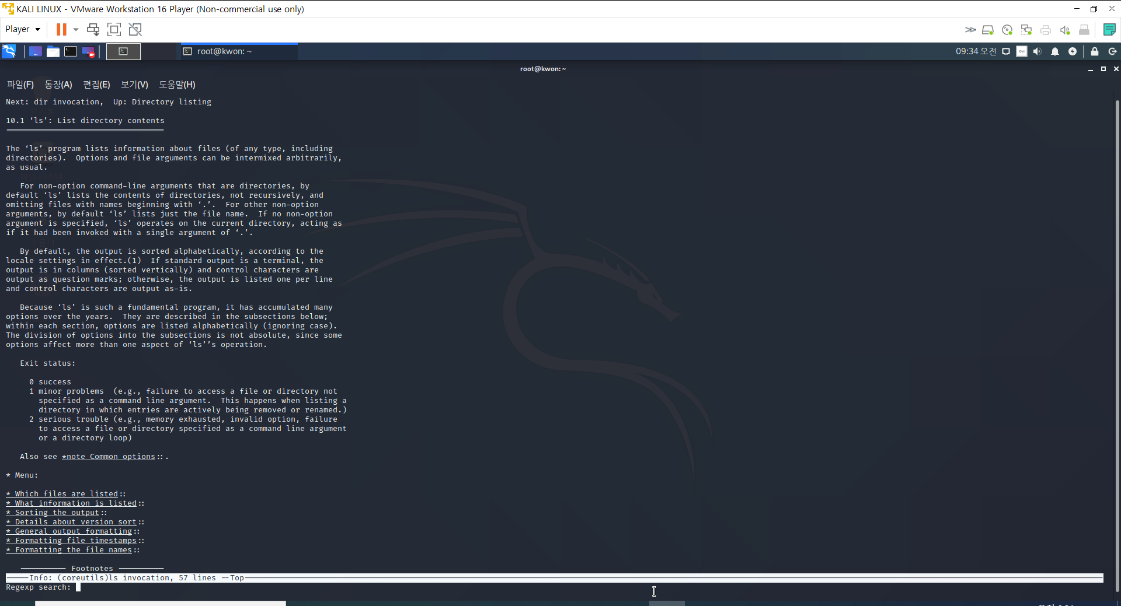
Task: Select the highlighted workspace switcher box
Action: coord(123,51)
